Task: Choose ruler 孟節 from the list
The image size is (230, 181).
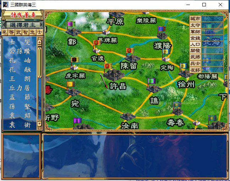Action: pyautogui.click(x=20, y=97)
